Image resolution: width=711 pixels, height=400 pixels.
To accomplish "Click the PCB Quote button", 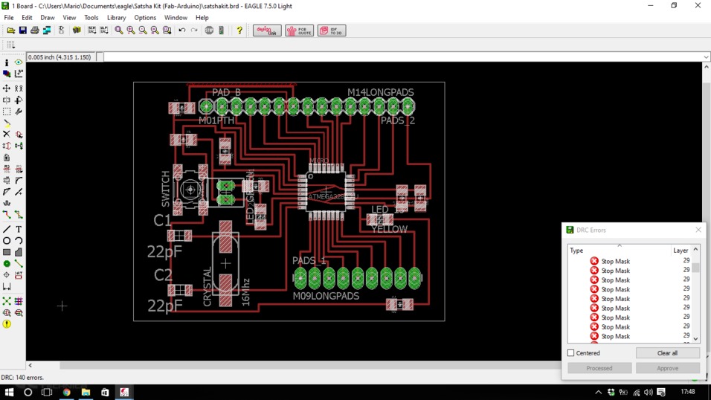I will [299, 30].
